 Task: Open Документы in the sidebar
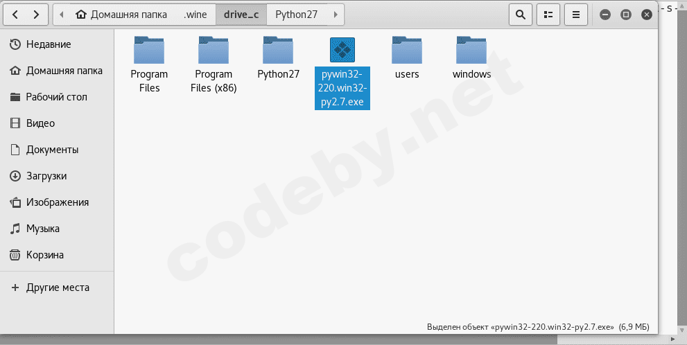point(57,150)
